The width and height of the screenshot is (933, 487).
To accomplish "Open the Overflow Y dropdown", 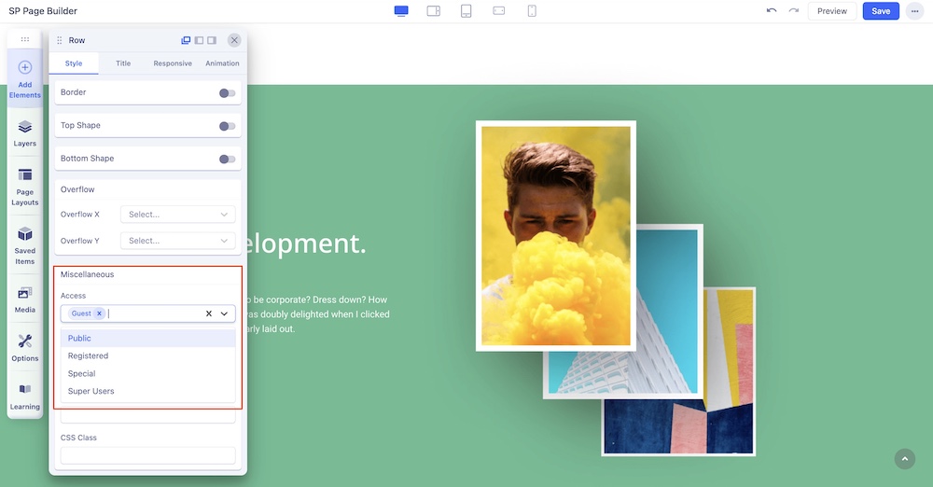I will [x=177, y=241].
